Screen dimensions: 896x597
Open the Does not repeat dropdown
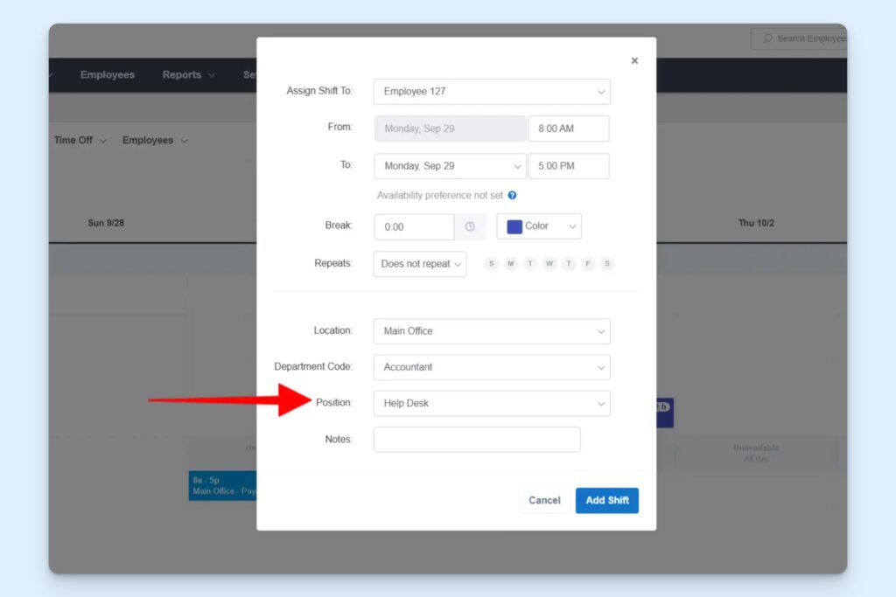[x=419, y=263]
